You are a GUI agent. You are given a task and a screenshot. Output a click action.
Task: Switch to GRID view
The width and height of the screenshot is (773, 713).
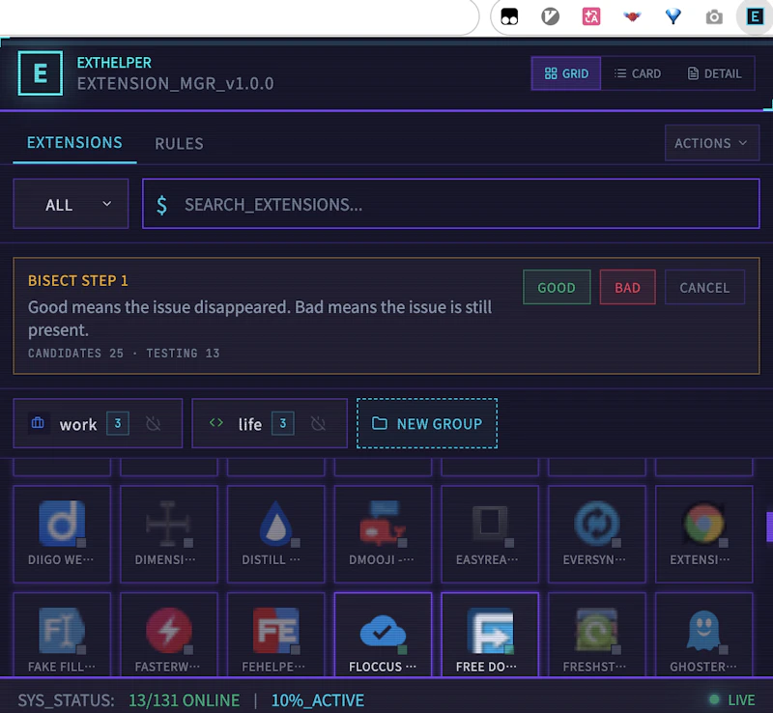(x=566, y=73)
